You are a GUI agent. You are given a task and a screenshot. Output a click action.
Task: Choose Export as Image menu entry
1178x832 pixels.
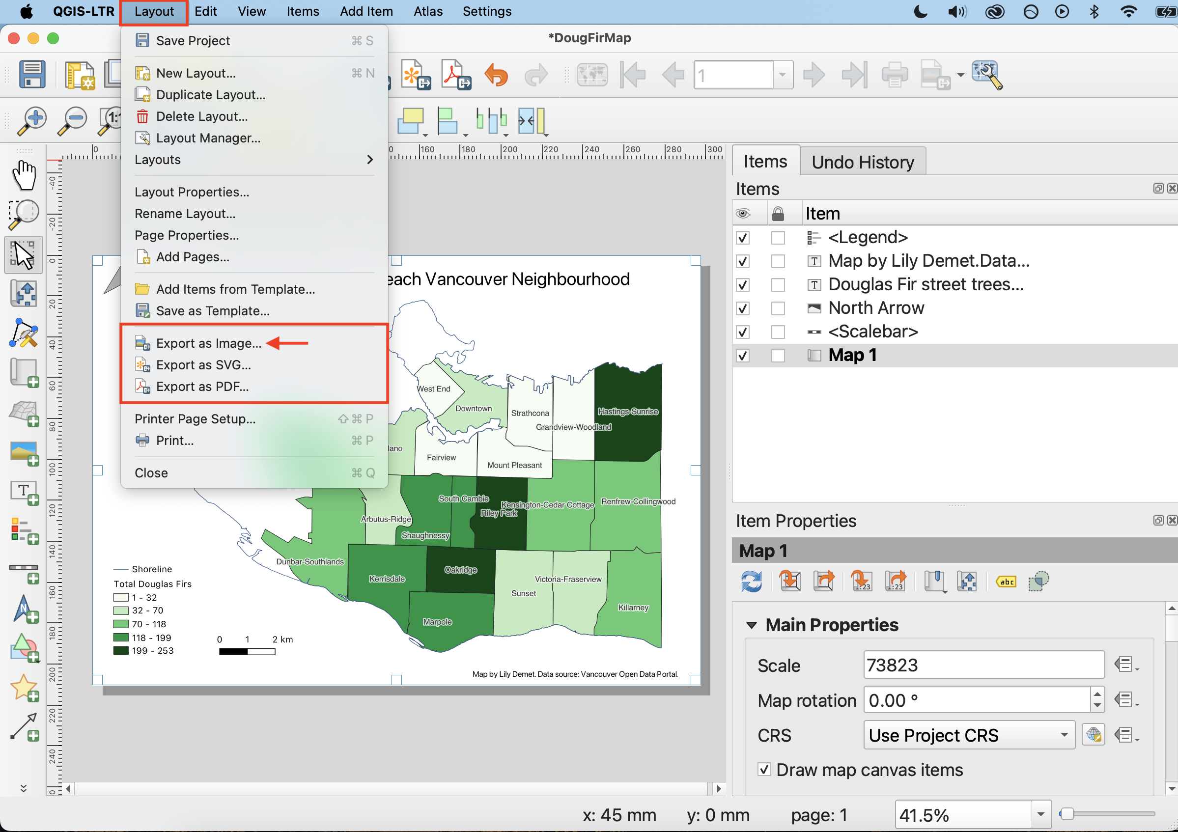208,343
